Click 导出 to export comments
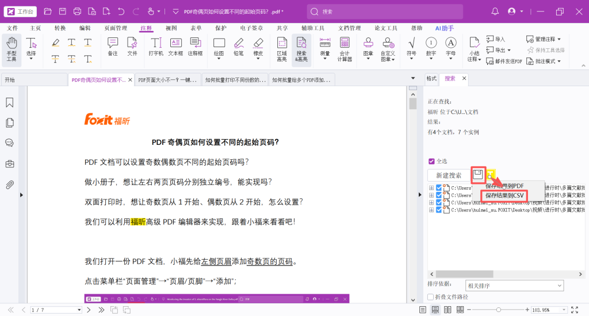 click(x=499, y=50)
